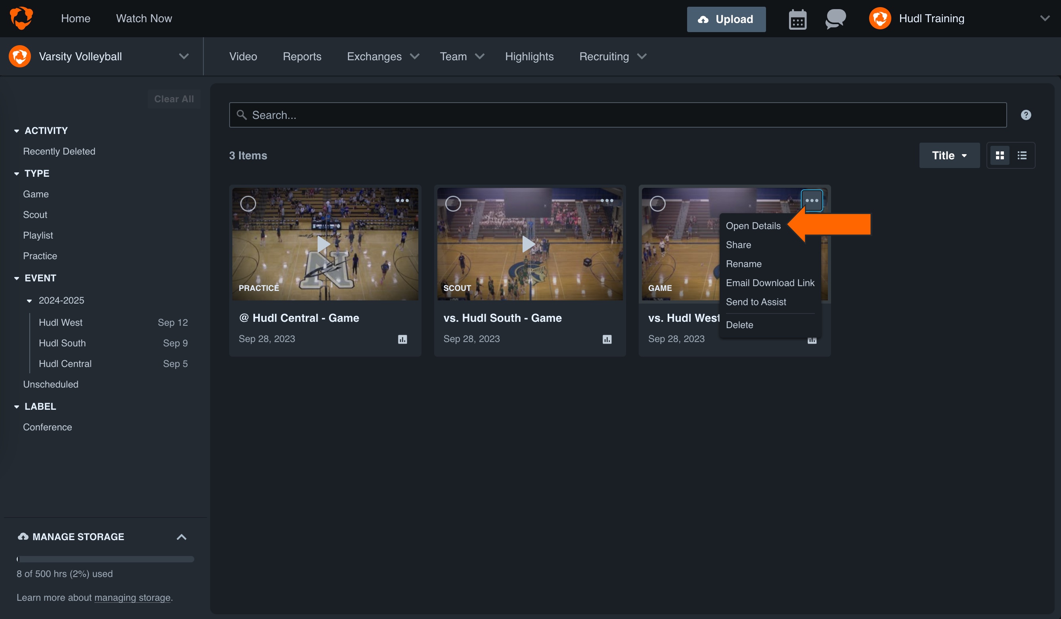Open the calendar schedule icon

pyautogui.click(x=797, y=19)
